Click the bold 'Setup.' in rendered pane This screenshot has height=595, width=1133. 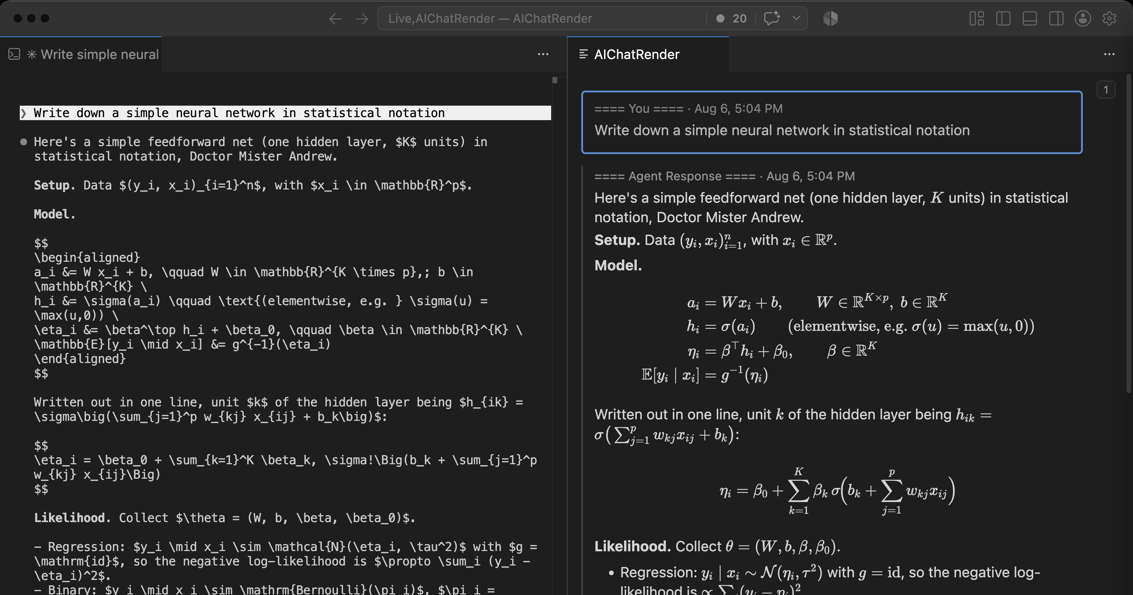click(617, 240)
